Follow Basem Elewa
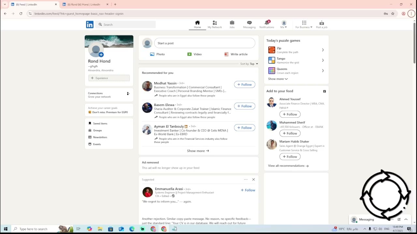 (x=244, y=106)
